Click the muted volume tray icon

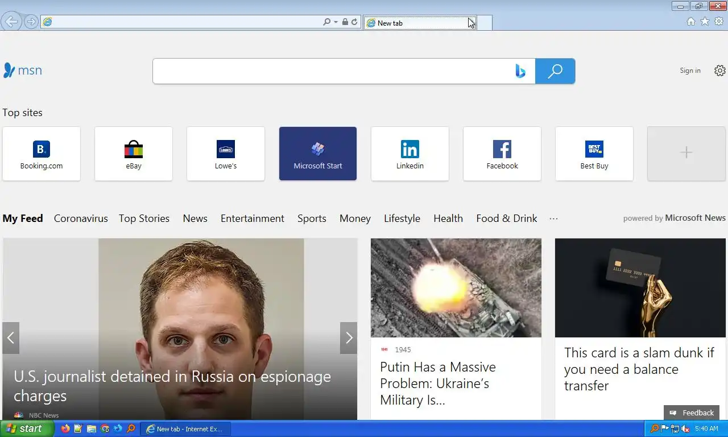685,429
